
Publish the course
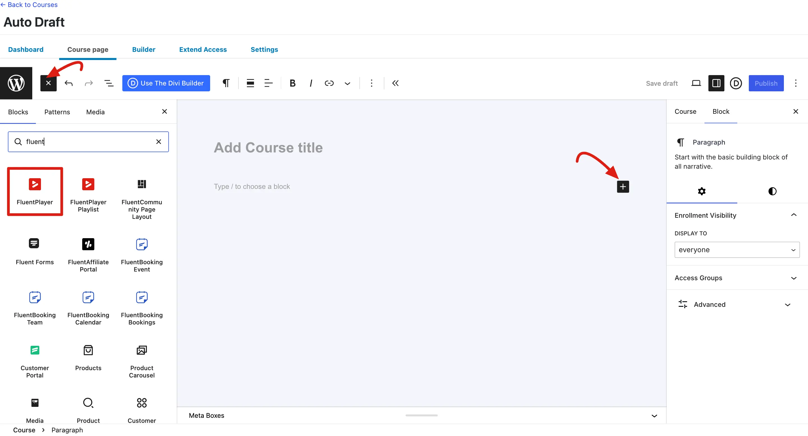(x=766, y=83)
